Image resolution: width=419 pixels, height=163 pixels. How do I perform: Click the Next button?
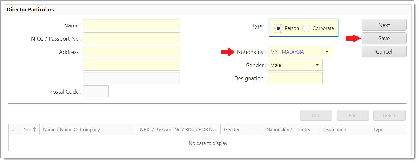(x=384, y=25)
